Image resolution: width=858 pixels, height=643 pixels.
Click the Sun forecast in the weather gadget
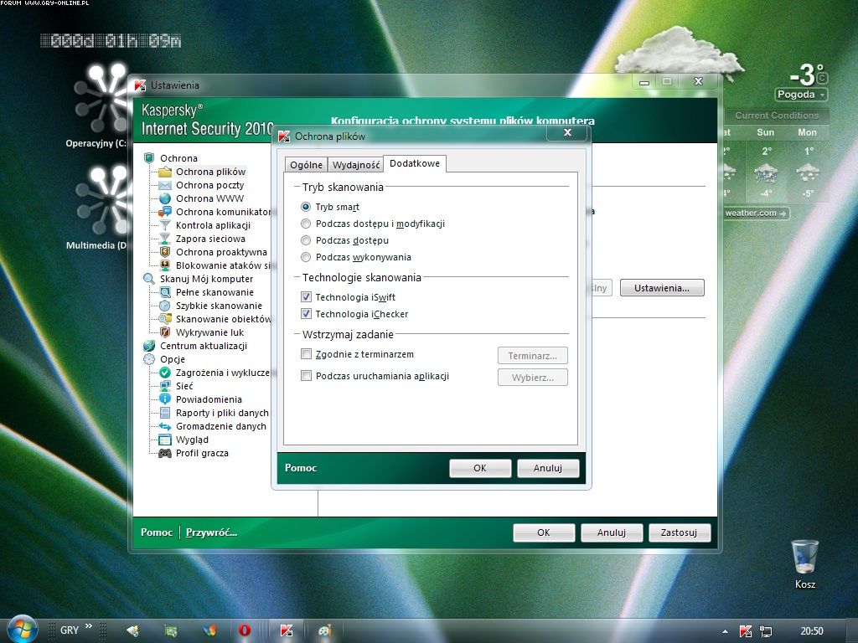[x=766, y=165]
